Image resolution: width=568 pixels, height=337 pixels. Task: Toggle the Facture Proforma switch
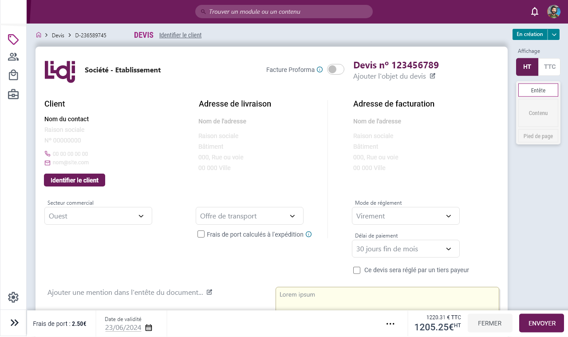pyautogui.click(x=335, y=69)
